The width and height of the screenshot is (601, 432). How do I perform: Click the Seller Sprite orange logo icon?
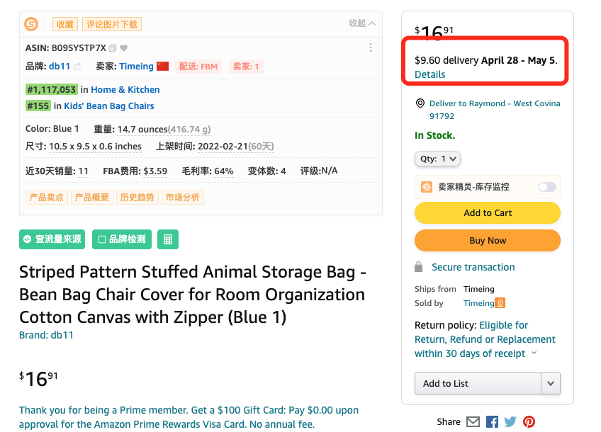tap(31, 24)
